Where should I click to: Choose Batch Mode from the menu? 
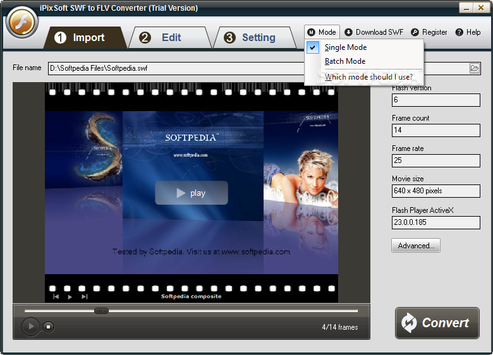[364, 61]
